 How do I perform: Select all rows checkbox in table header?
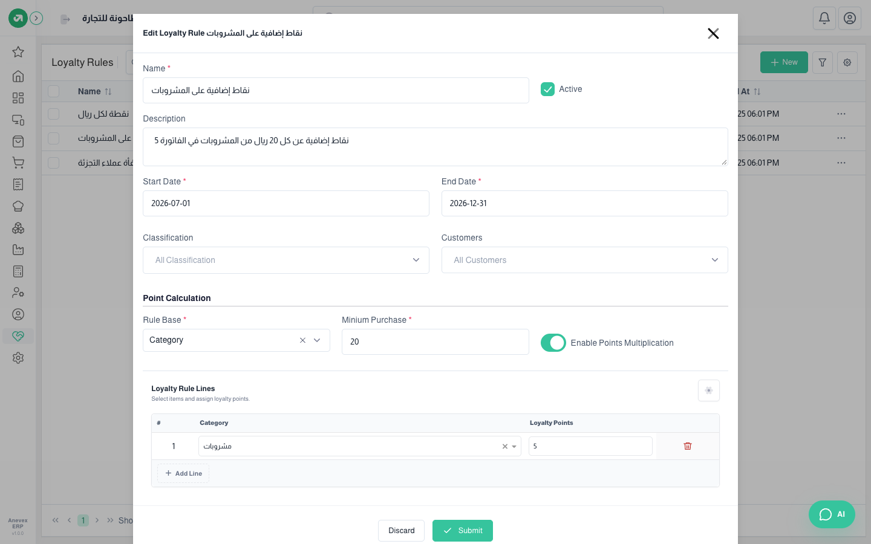54,91
